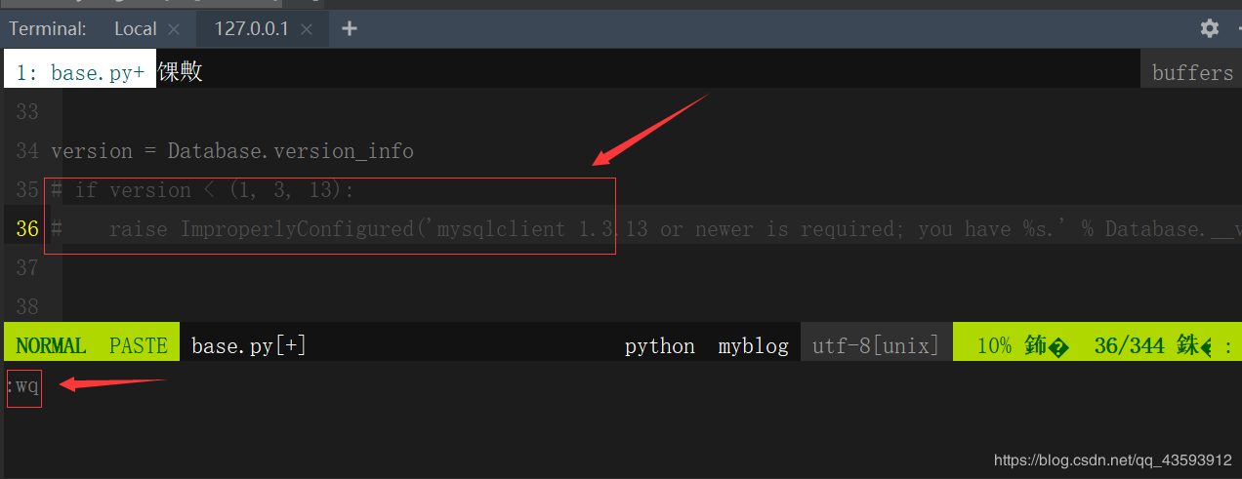Click the utf-8[unix] encoding segment
The width and height of the screenshot is (1242, 479).
pos(876,346)
